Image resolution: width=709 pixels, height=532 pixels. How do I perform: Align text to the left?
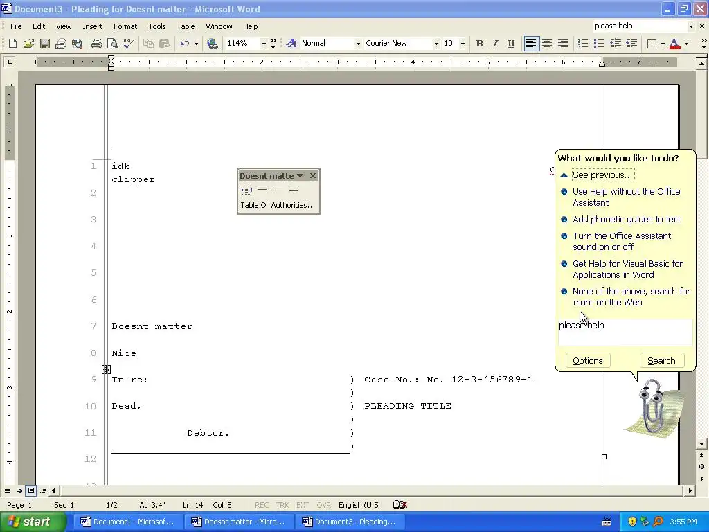click(x=531, y=44)
